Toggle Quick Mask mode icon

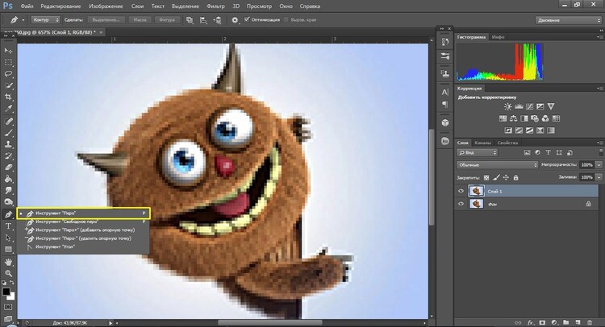8,307
